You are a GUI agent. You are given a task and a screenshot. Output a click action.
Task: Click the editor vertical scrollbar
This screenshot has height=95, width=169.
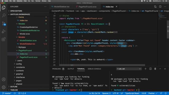[168, 29]
